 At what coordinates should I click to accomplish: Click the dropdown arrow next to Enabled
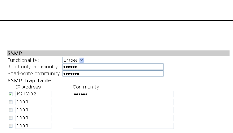[x=81, y=60]
